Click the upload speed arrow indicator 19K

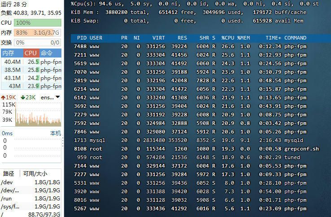pos(9,97)
